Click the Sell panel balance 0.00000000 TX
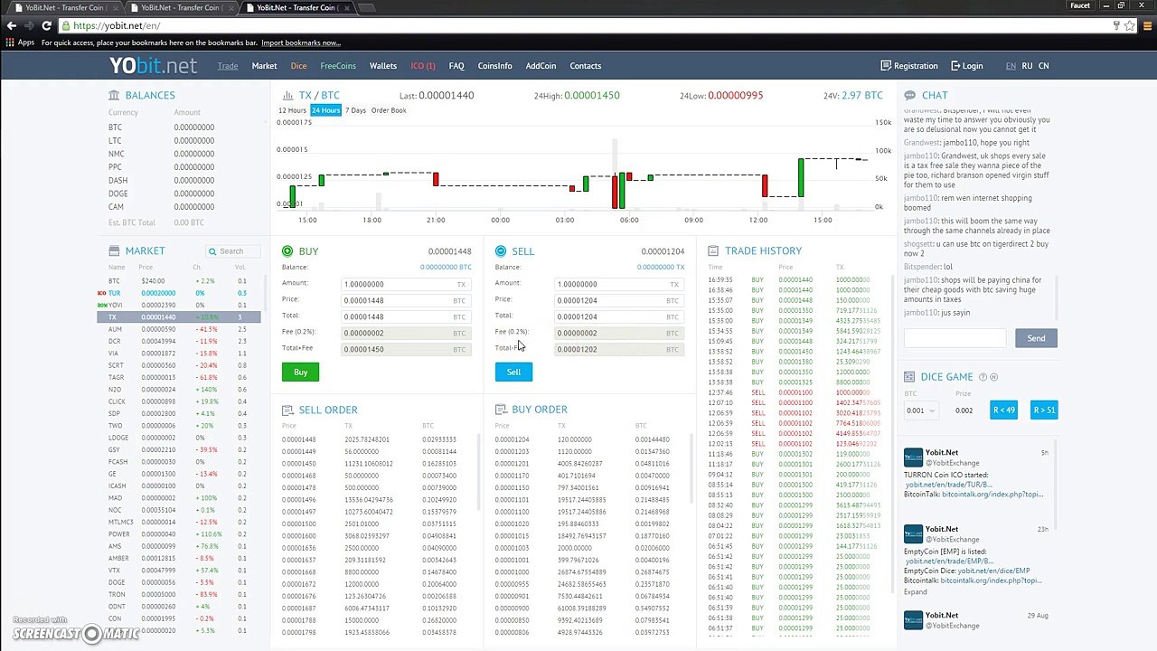The height and width of the screenshot is (651, 1157). pyautogui.click(x=661, y=267)
